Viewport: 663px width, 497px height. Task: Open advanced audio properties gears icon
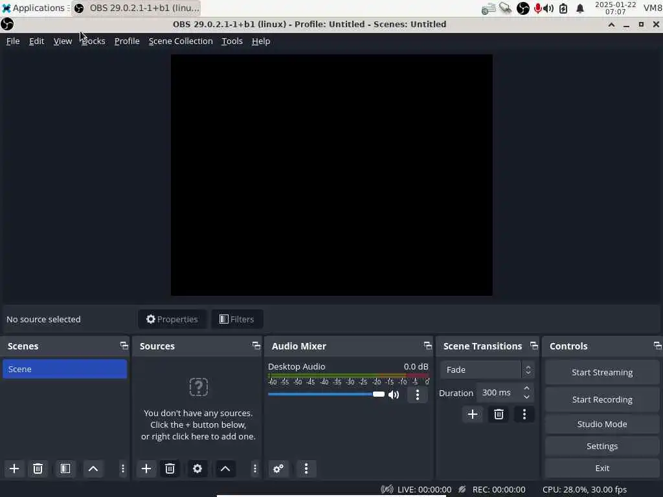point(278,469)
